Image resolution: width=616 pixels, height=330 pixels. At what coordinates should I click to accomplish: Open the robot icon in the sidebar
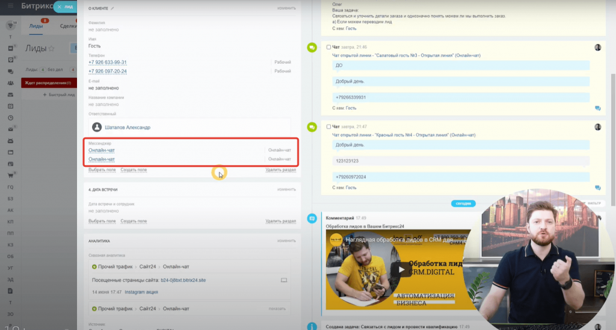click(x=11, y=141)
